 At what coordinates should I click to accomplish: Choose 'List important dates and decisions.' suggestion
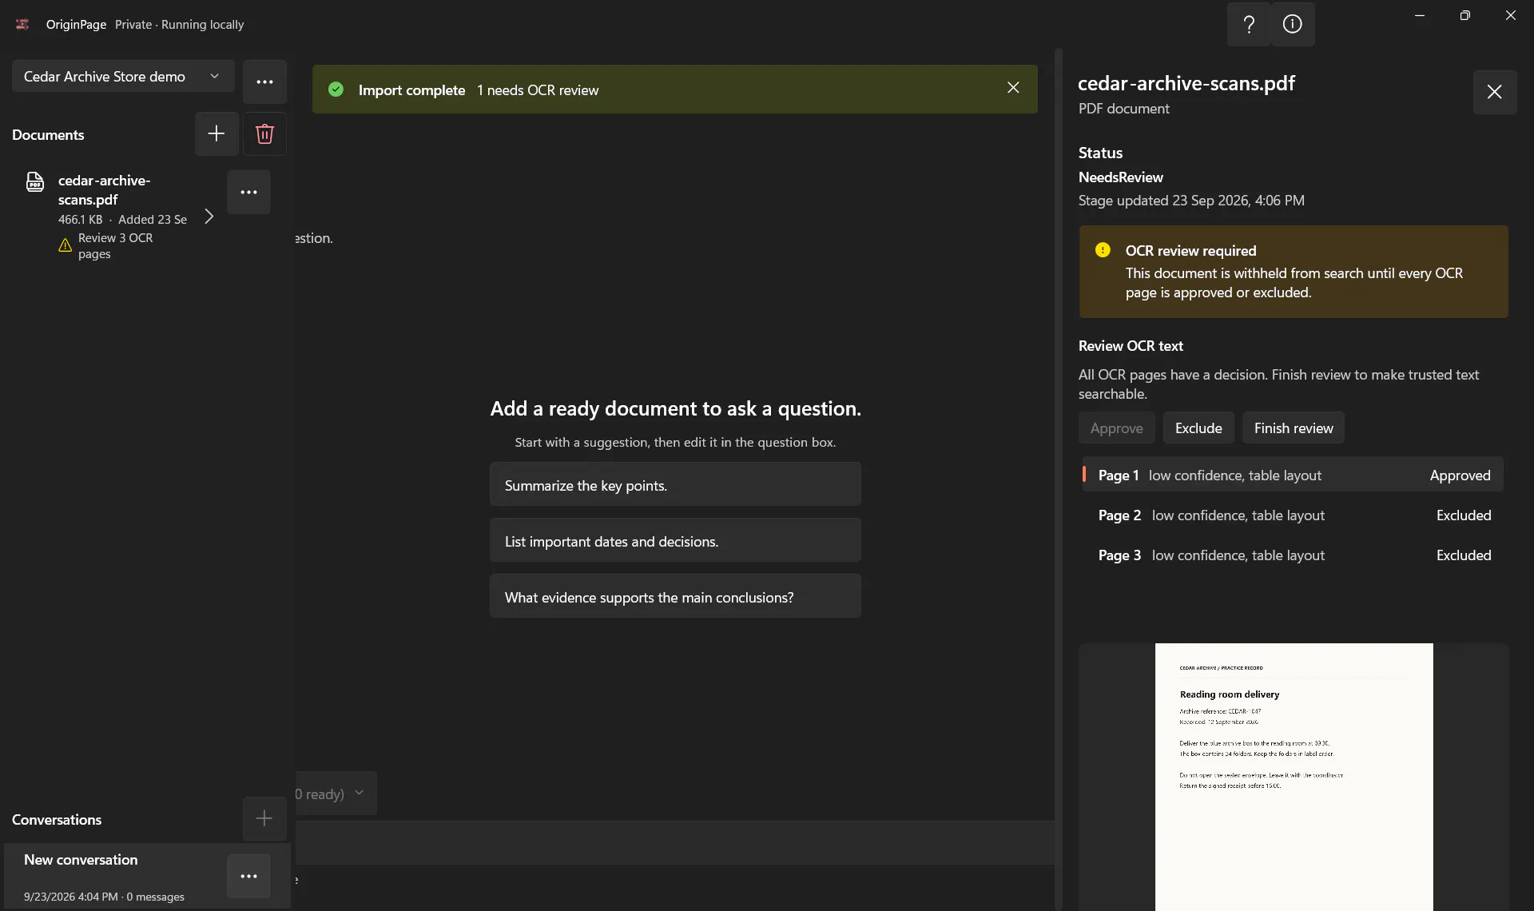[675, 540]
